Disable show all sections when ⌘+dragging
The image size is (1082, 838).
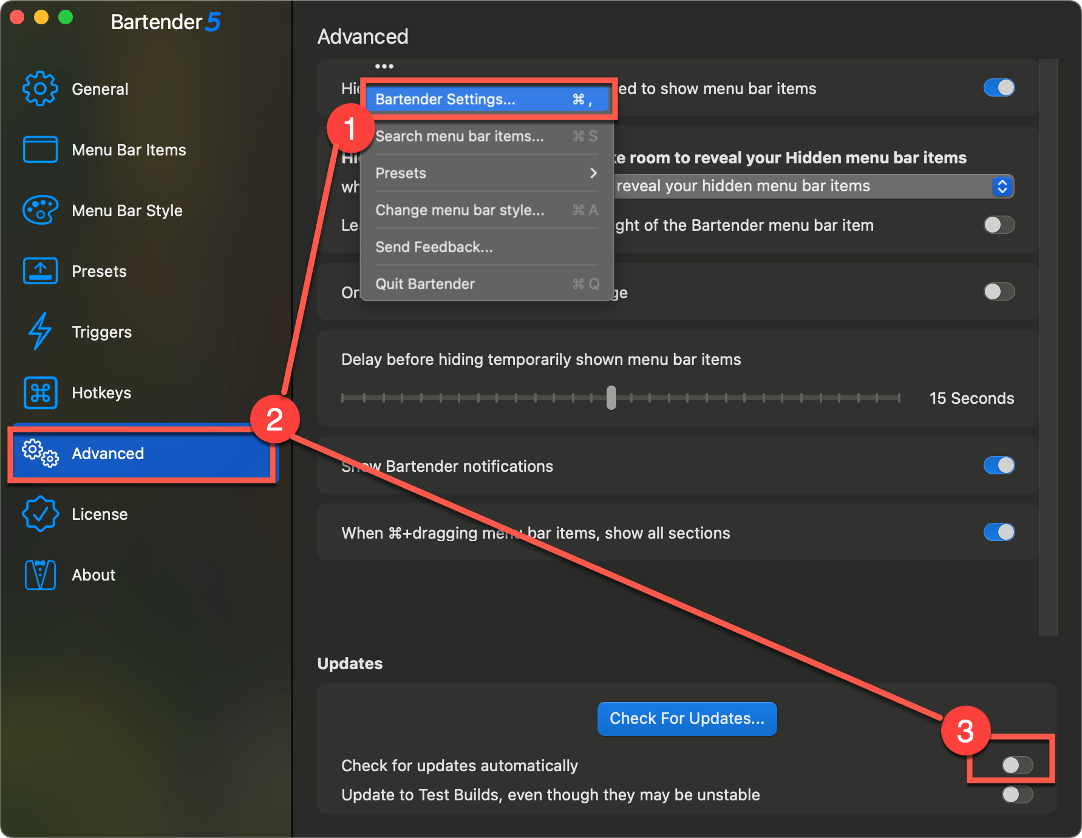[999, 533]
